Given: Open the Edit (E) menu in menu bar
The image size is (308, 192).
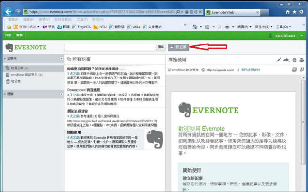Looking at the screenshot, I should [x=28, y=19].
